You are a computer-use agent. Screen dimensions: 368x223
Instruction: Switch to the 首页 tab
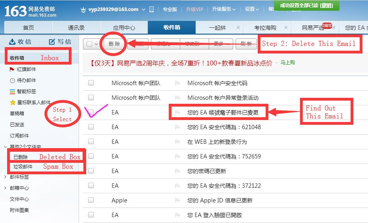click(x=28, y=27)
